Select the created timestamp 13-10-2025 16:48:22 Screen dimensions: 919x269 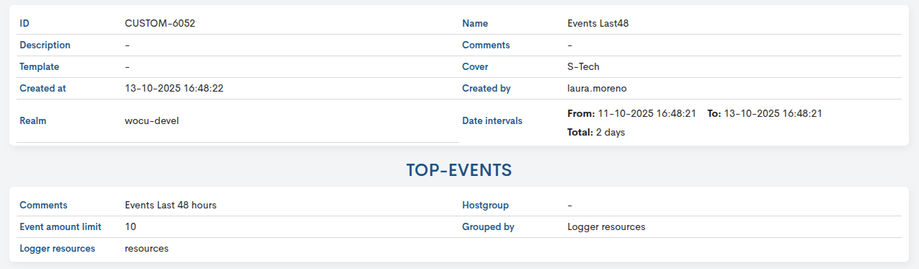tap(174, 88)
